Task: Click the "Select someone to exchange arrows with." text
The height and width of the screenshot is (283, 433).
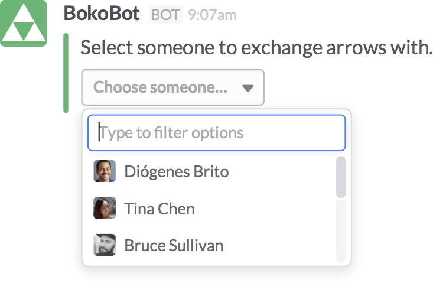Action: [256, 48]
